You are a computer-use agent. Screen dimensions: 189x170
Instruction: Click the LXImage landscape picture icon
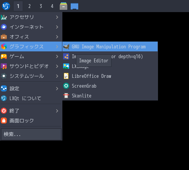click(x=66, y=66)
